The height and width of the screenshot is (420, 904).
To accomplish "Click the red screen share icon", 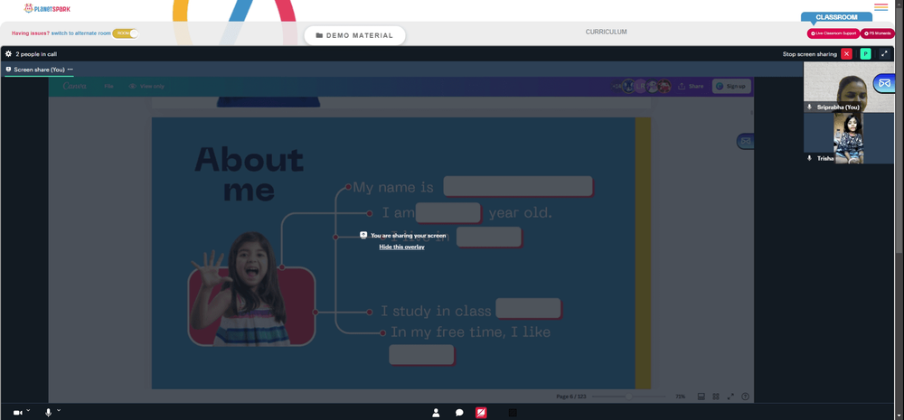I will click(481, 412).
